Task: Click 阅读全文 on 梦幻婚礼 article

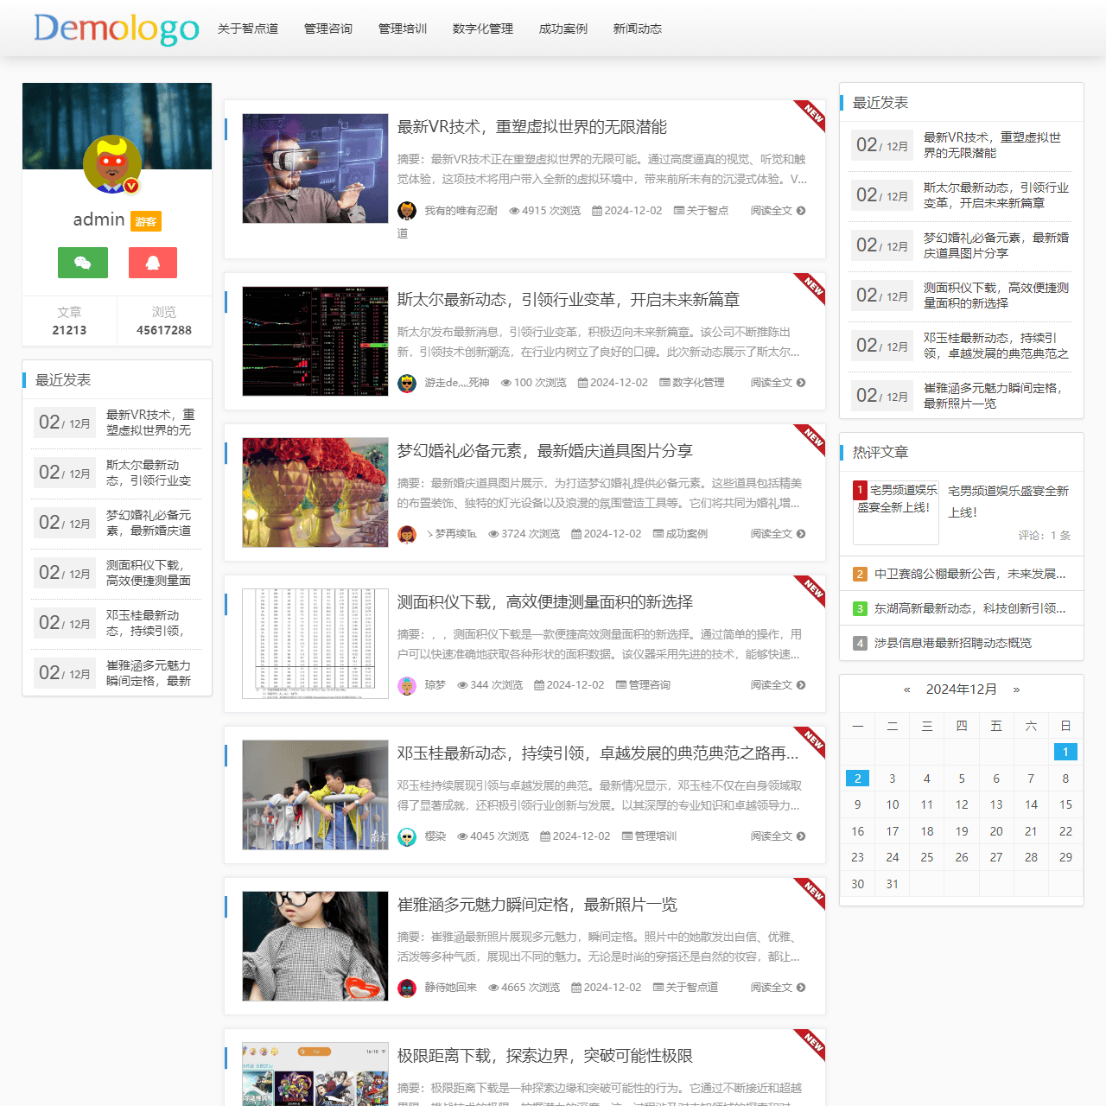Action: click(x=778, y=534)
